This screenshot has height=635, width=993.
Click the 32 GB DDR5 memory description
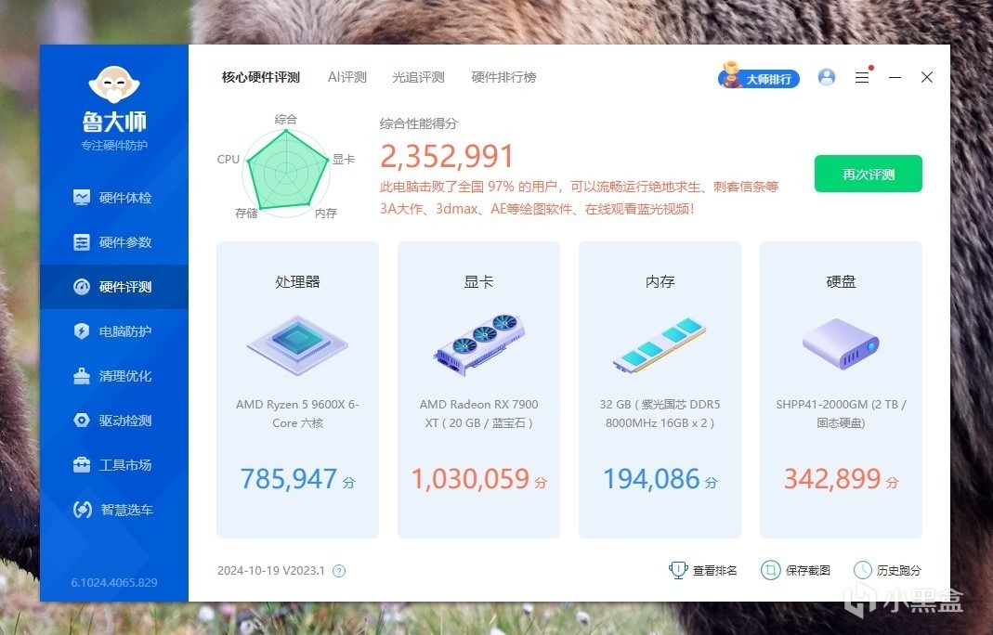tap(660, 413)
